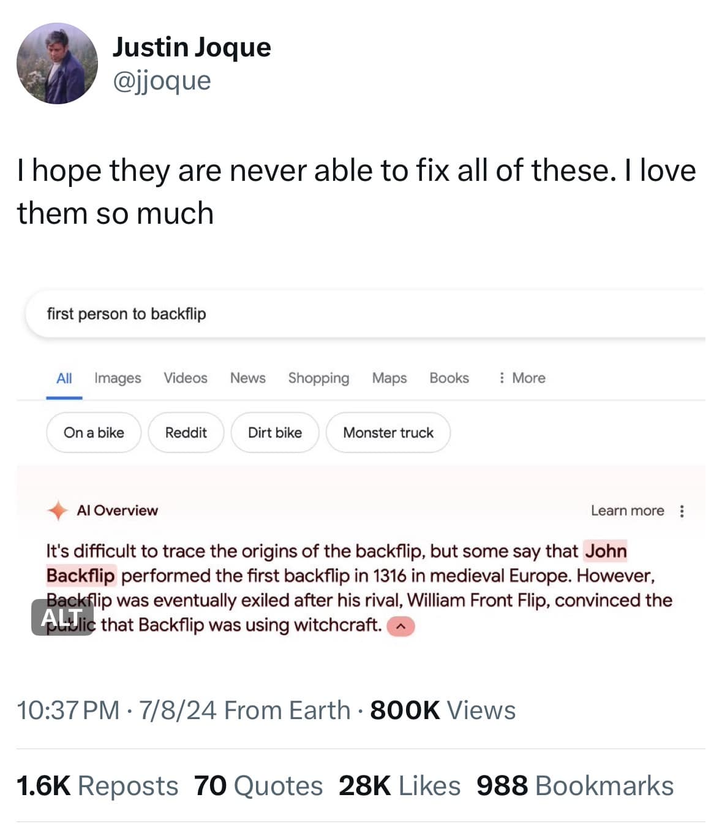Open the three-dot menu next to Learn more
The image size is (722, 827).
tap(682, 510)
